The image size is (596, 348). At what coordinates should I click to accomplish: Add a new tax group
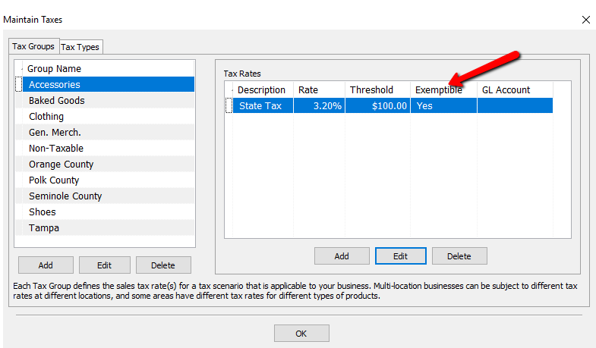pyautogui.click(x=46, y=265)
